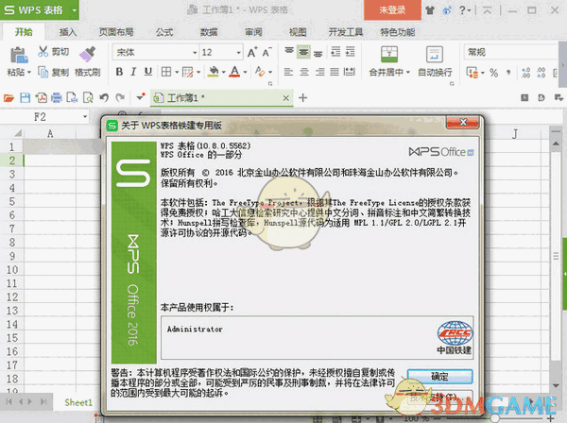Align text to top icon
Screen dimensions: 567x423
tap(288, 52)
